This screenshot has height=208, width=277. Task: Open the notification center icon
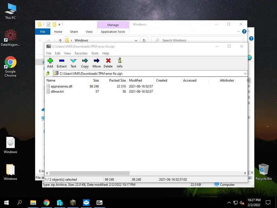tap(268, 203)
